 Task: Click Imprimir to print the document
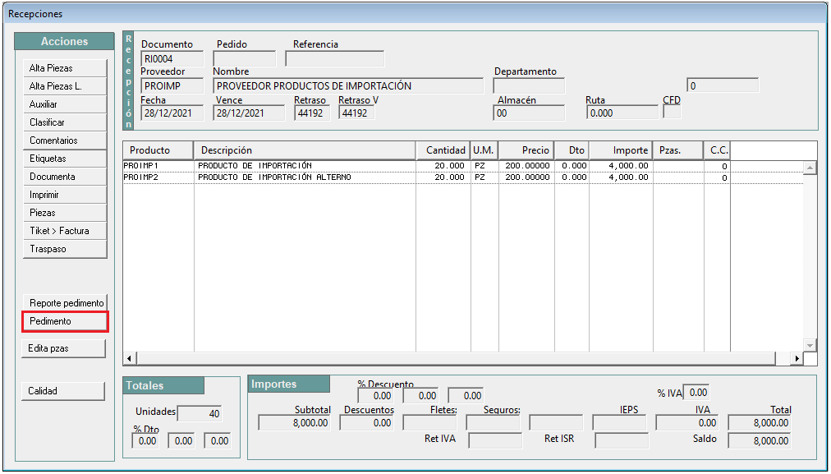pyautogui.click(x=65, y=195)
